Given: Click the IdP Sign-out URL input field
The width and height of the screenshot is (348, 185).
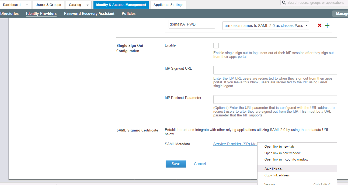Looking at the screenshot, I should [x=275, y=70].
